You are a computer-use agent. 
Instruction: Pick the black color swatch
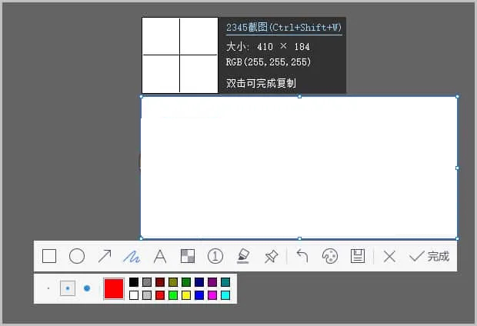[134, 282]
